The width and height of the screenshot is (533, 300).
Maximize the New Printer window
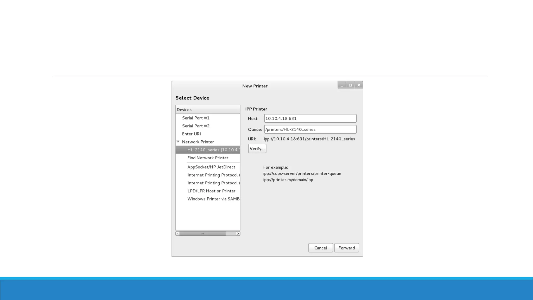(350, 85)
